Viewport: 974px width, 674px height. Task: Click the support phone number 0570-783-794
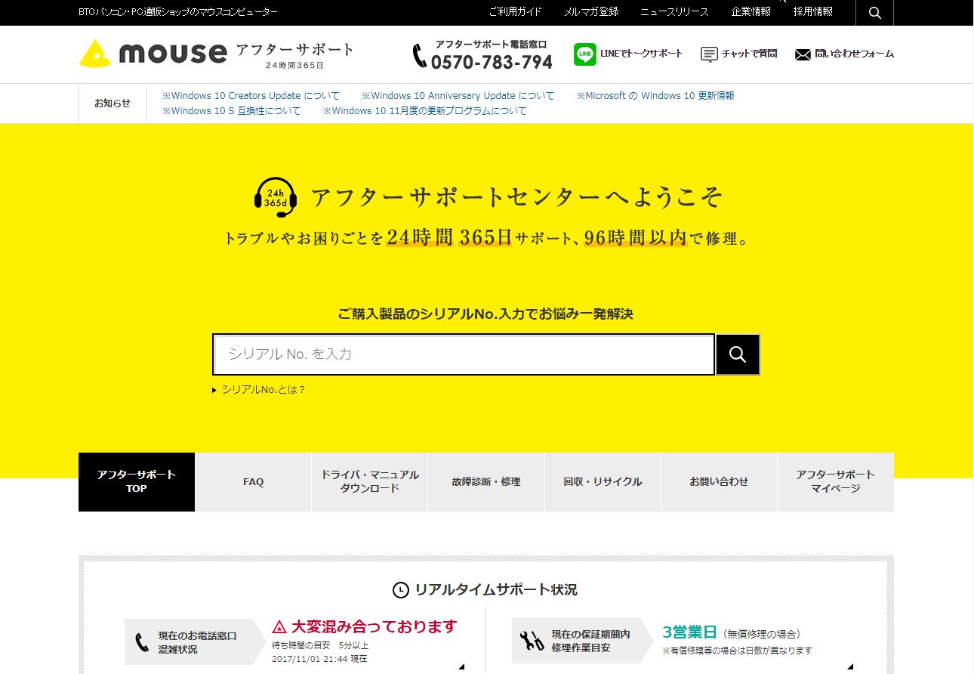click(492, 62)
